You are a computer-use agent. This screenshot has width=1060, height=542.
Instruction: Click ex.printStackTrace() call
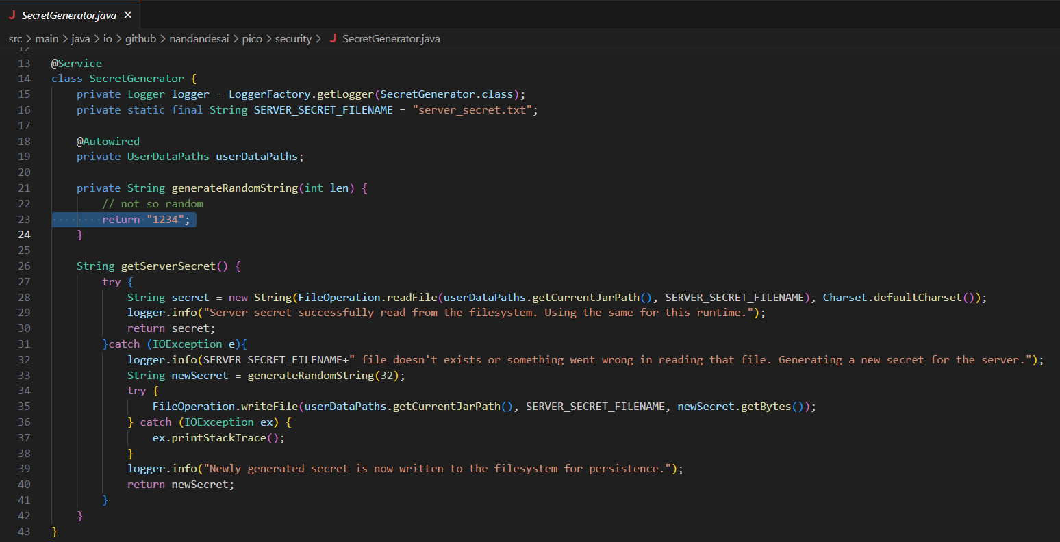pyautogui.click(x=218, y=437)
